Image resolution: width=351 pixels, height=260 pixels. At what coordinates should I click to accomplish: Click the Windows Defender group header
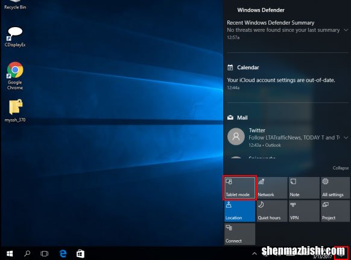pos(261,10)
